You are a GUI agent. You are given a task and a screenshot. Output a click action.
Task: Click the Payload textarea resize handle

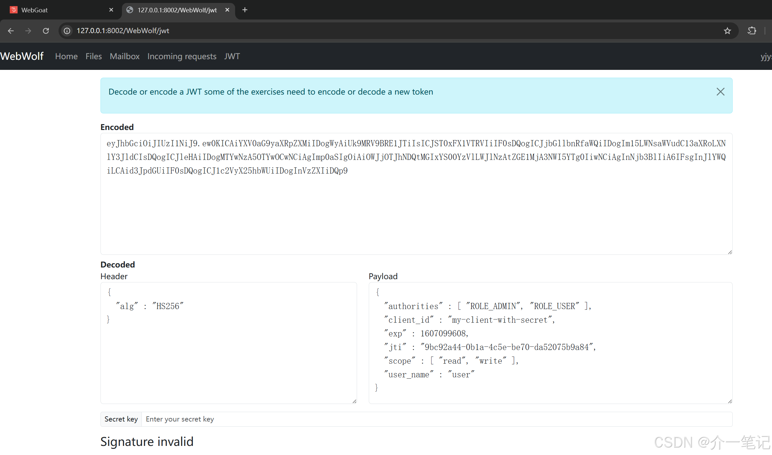730,401
